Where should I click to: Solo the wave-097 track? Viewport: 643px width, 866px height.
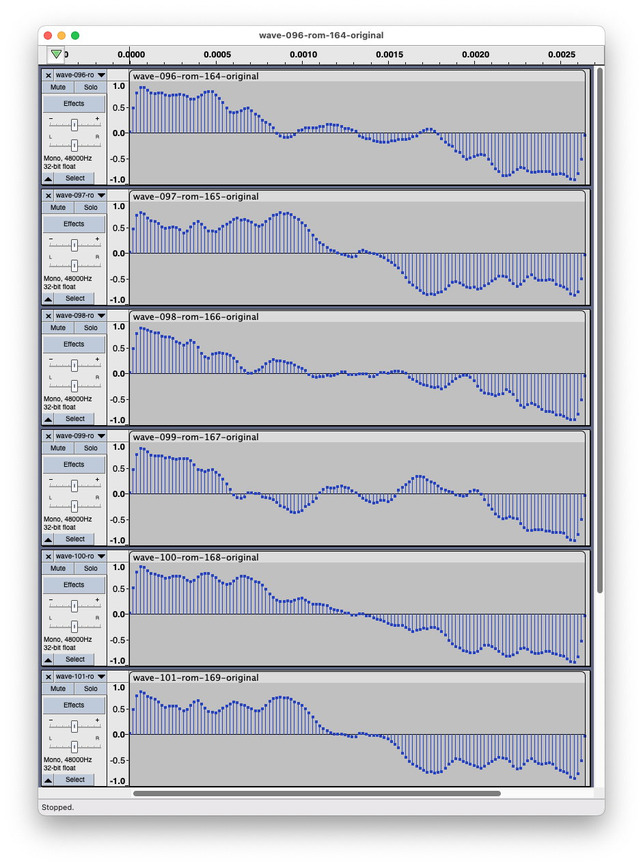pos(91,208)
